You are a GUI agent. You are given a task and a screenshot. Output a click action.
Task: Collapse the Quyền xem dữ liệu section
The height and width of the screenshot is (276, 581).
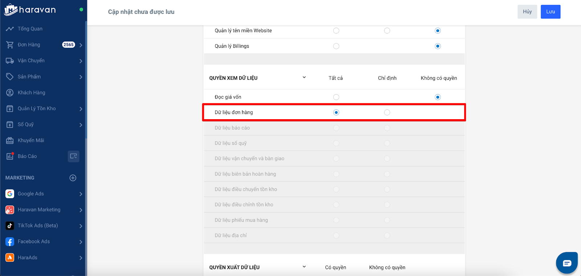(x=304, y=78)
